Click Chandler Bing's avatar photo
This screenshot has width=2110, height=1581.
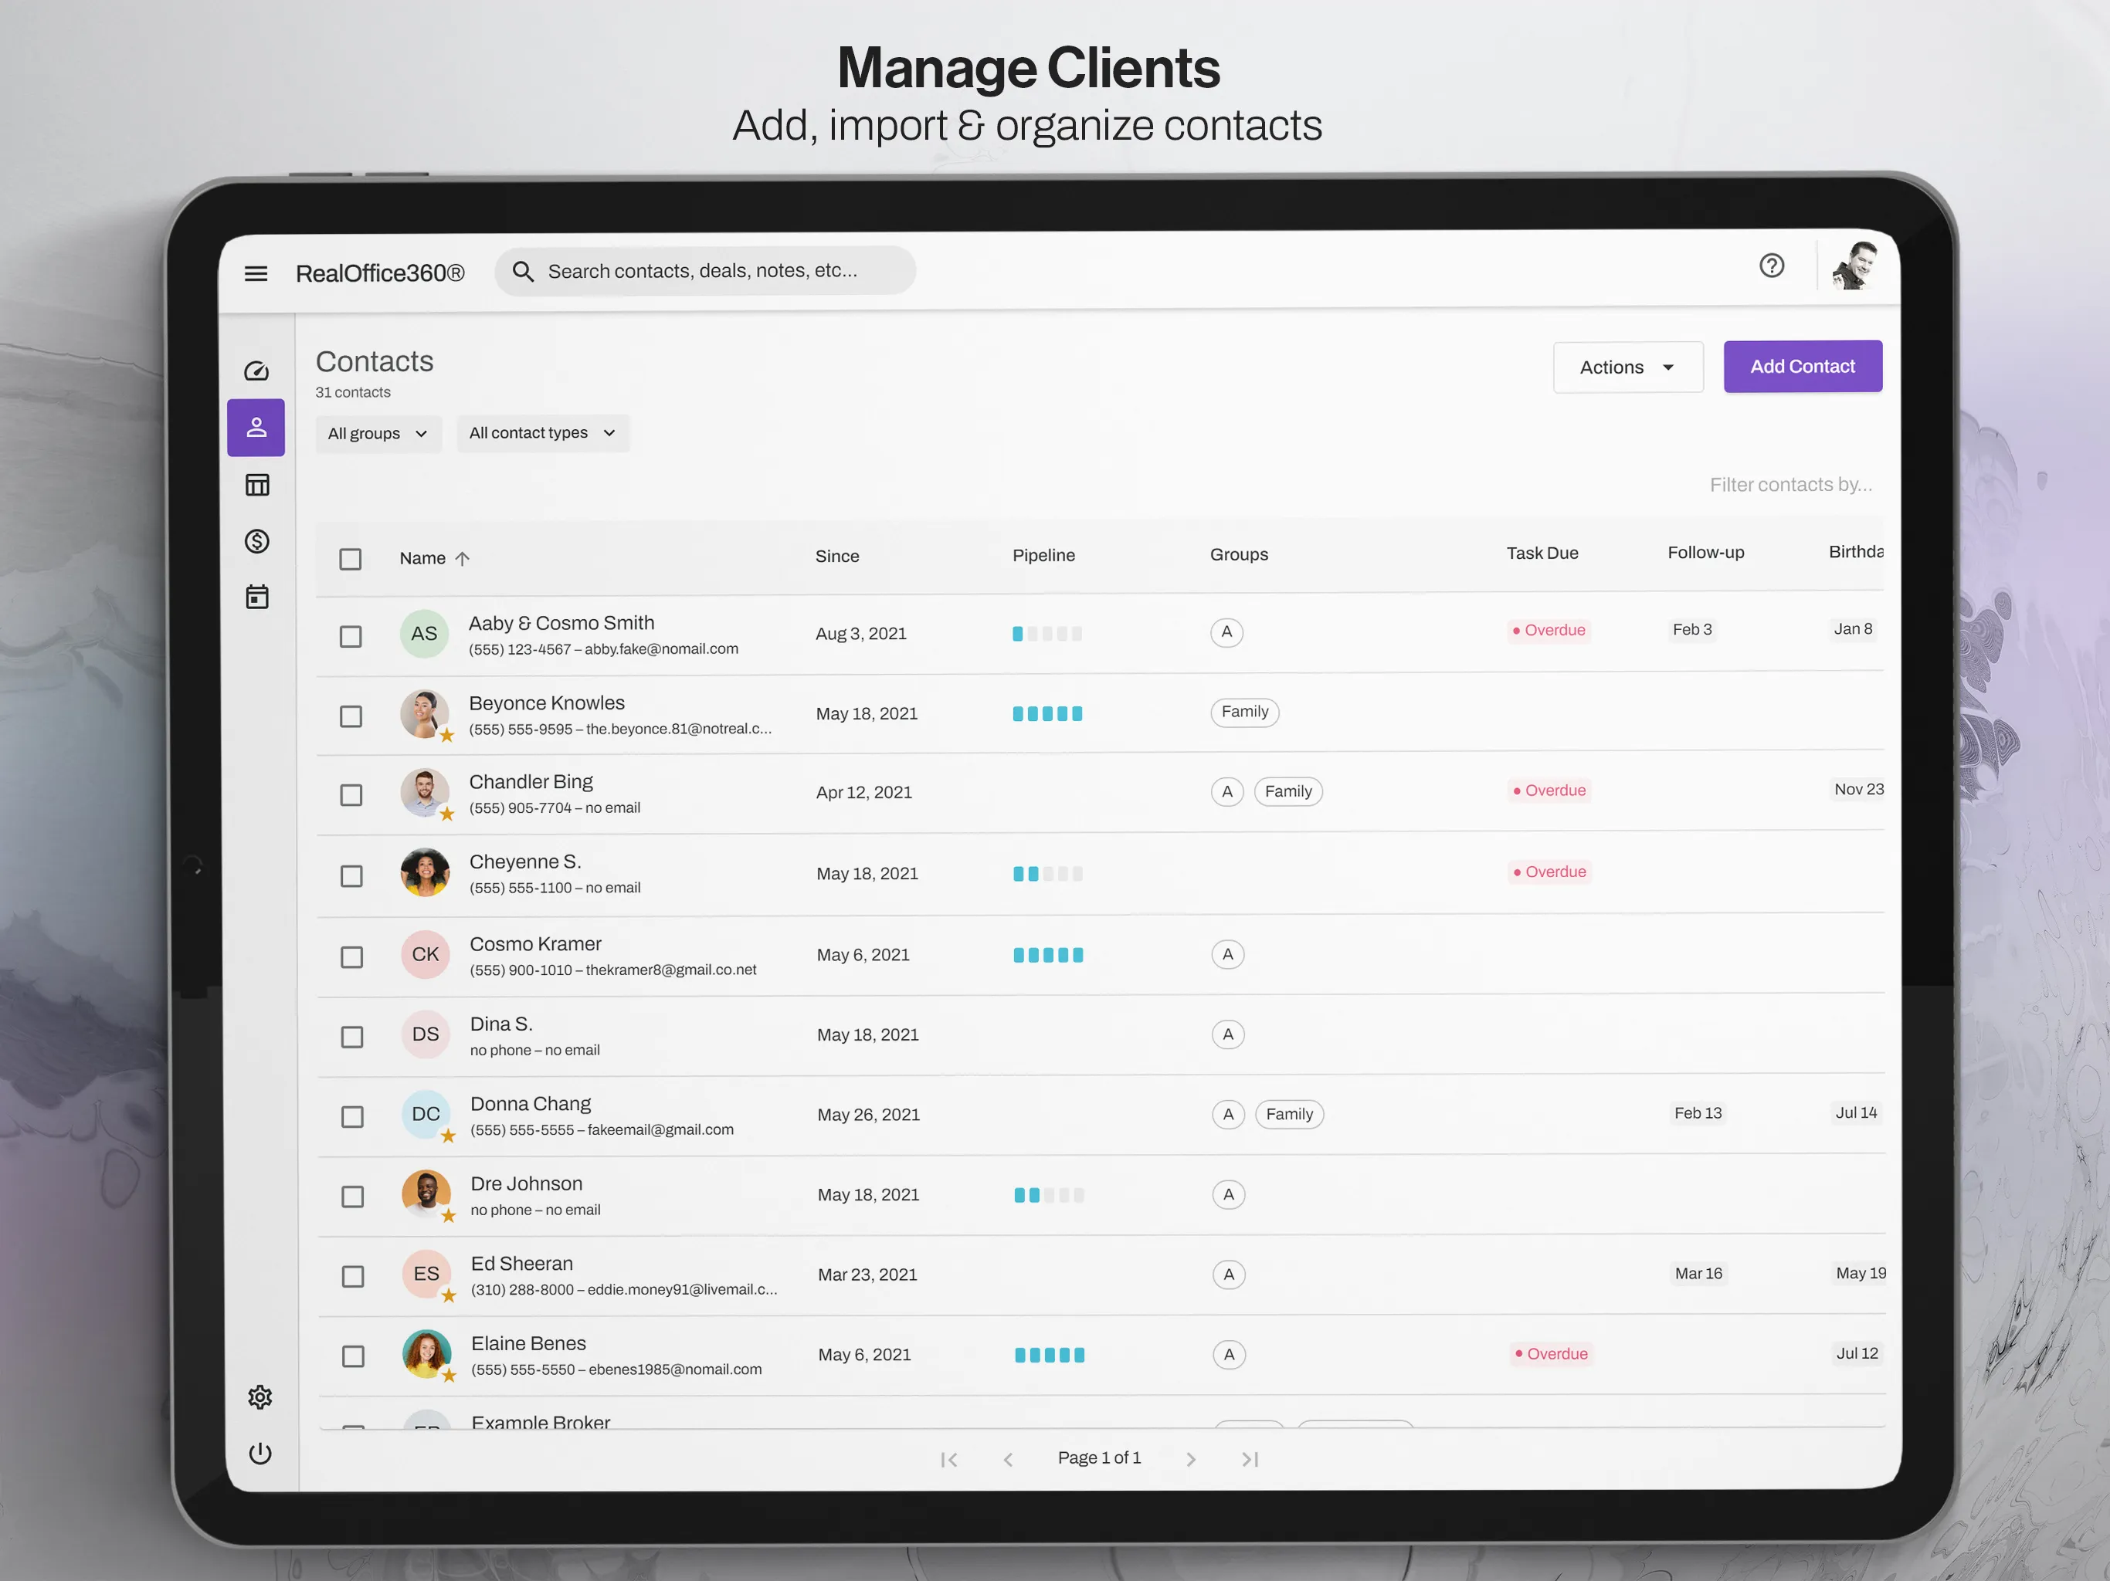tap(426, 794)
